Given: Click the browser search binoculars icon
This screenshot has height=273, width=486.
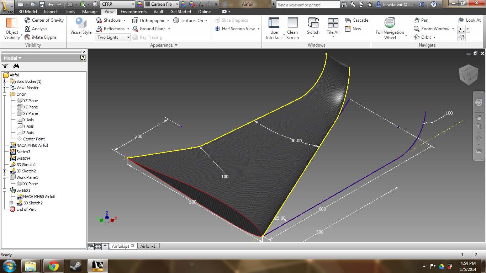Looking at the screenshot, I should (16, 66).
